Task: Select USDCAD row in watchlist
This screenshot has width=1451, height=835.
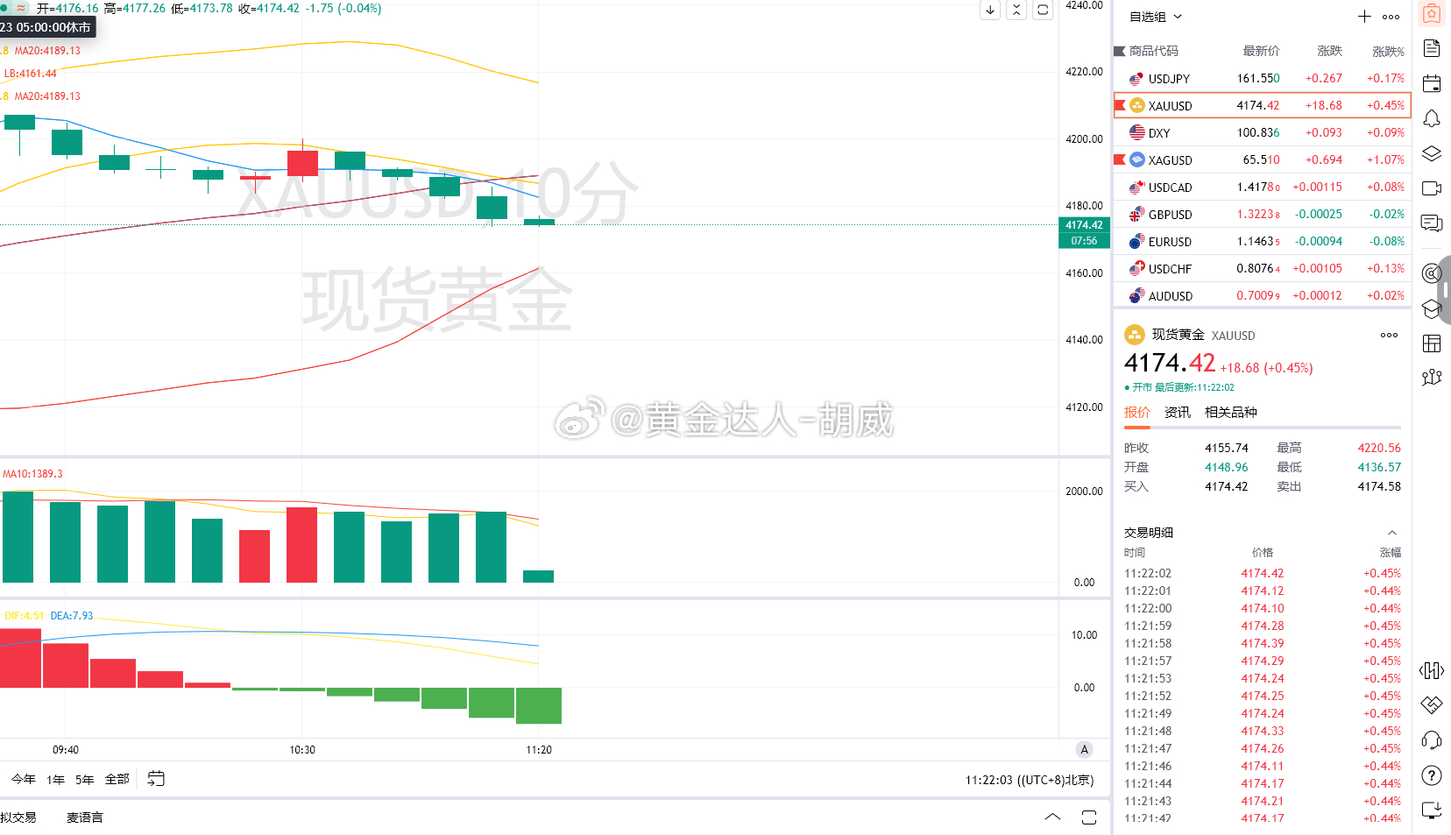Action: tap(1262, 187)
